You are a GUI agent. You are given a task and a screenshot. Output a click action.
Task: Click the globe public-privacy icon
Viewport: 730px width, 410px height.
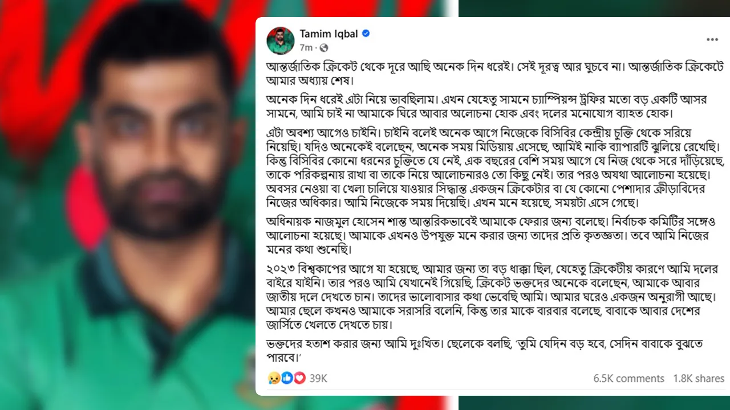[324, 47]
